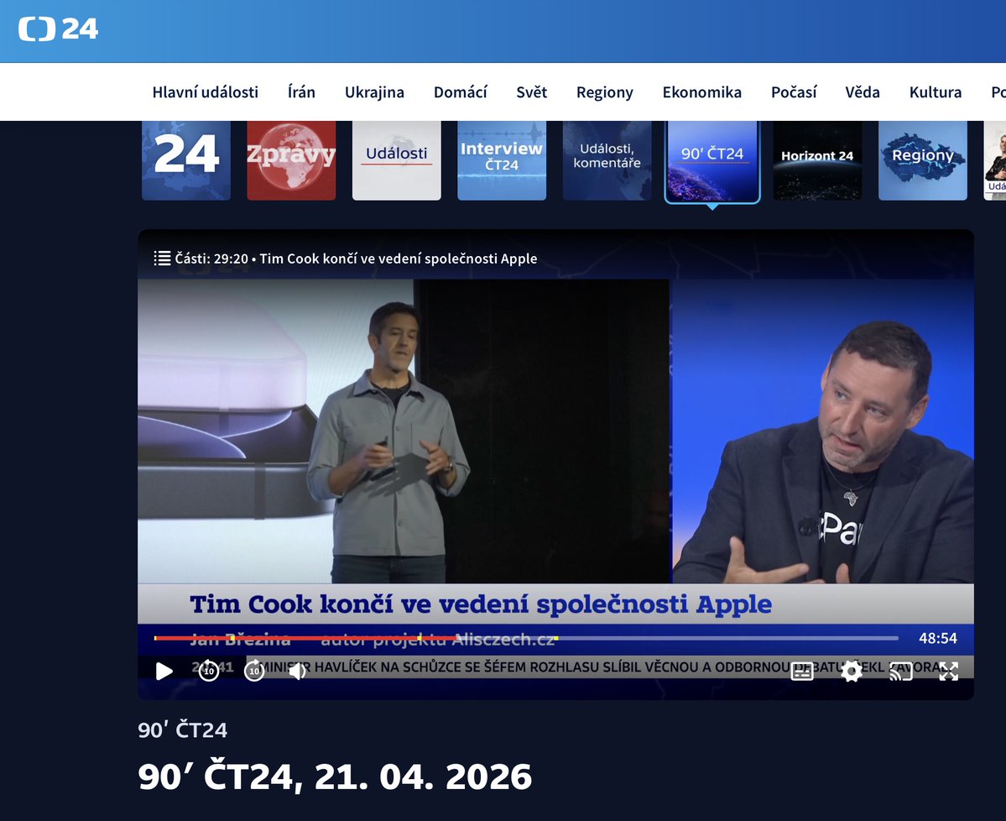The image size is (1006, 821).
Task: Rewind video by 10 seconds
Action: tap(209, 671)
